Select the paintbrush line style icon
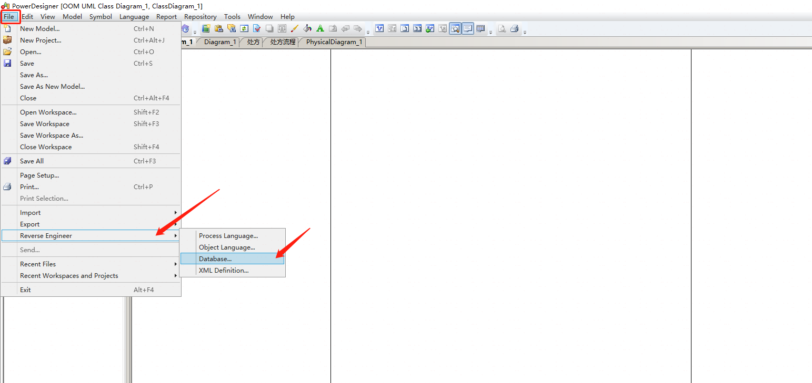This screenshot has height=383, width=812. [295, 28]
